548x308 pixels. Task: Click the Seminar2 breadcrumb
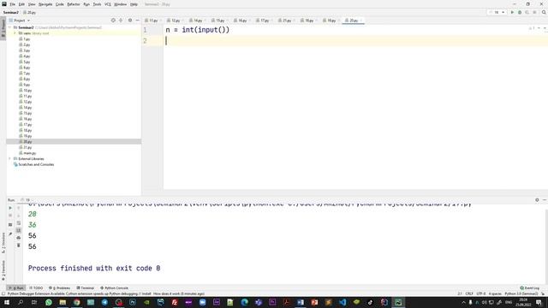(11, 12)
